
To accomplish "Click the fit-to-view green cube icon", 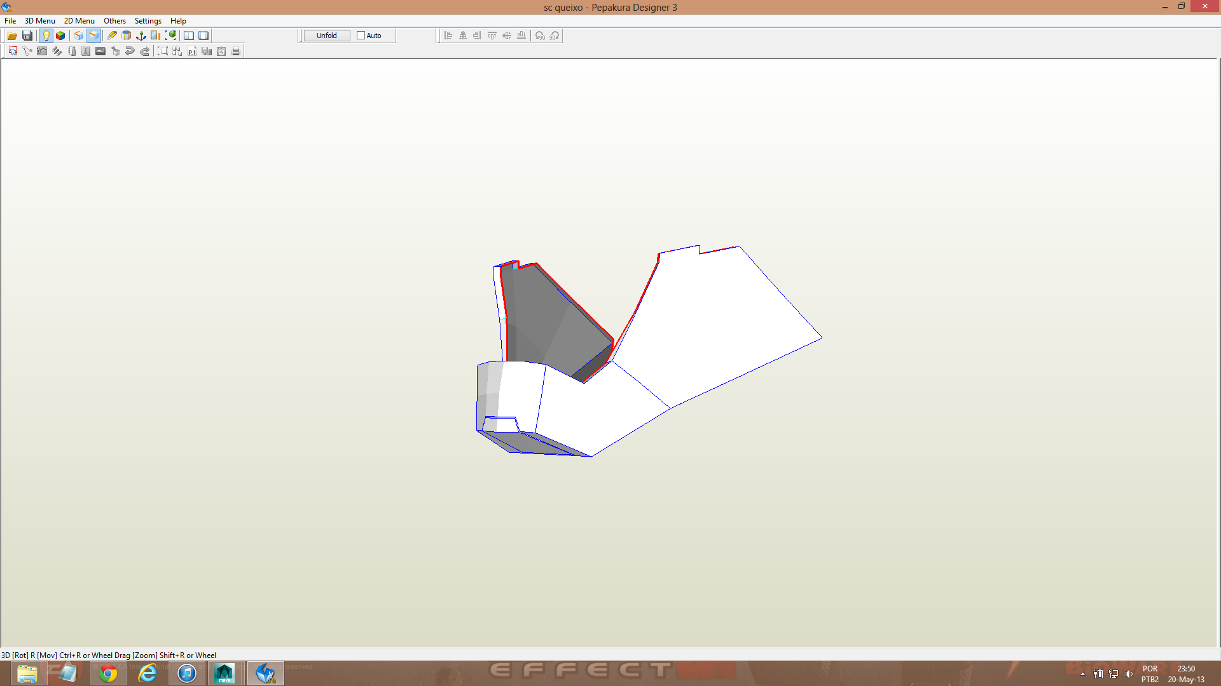I will tap(170, 36).
